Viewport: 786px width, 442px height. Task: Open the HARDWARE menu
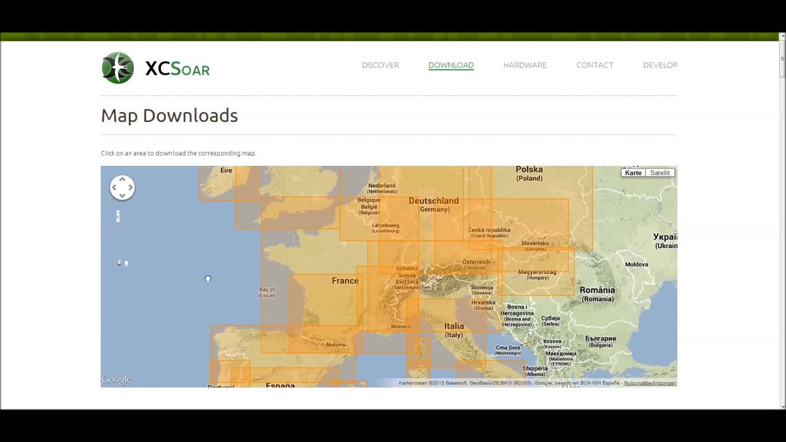click(x=524, y=65)
